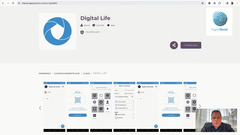
Task: Click the address bar URL field
Action: point(108,3)
